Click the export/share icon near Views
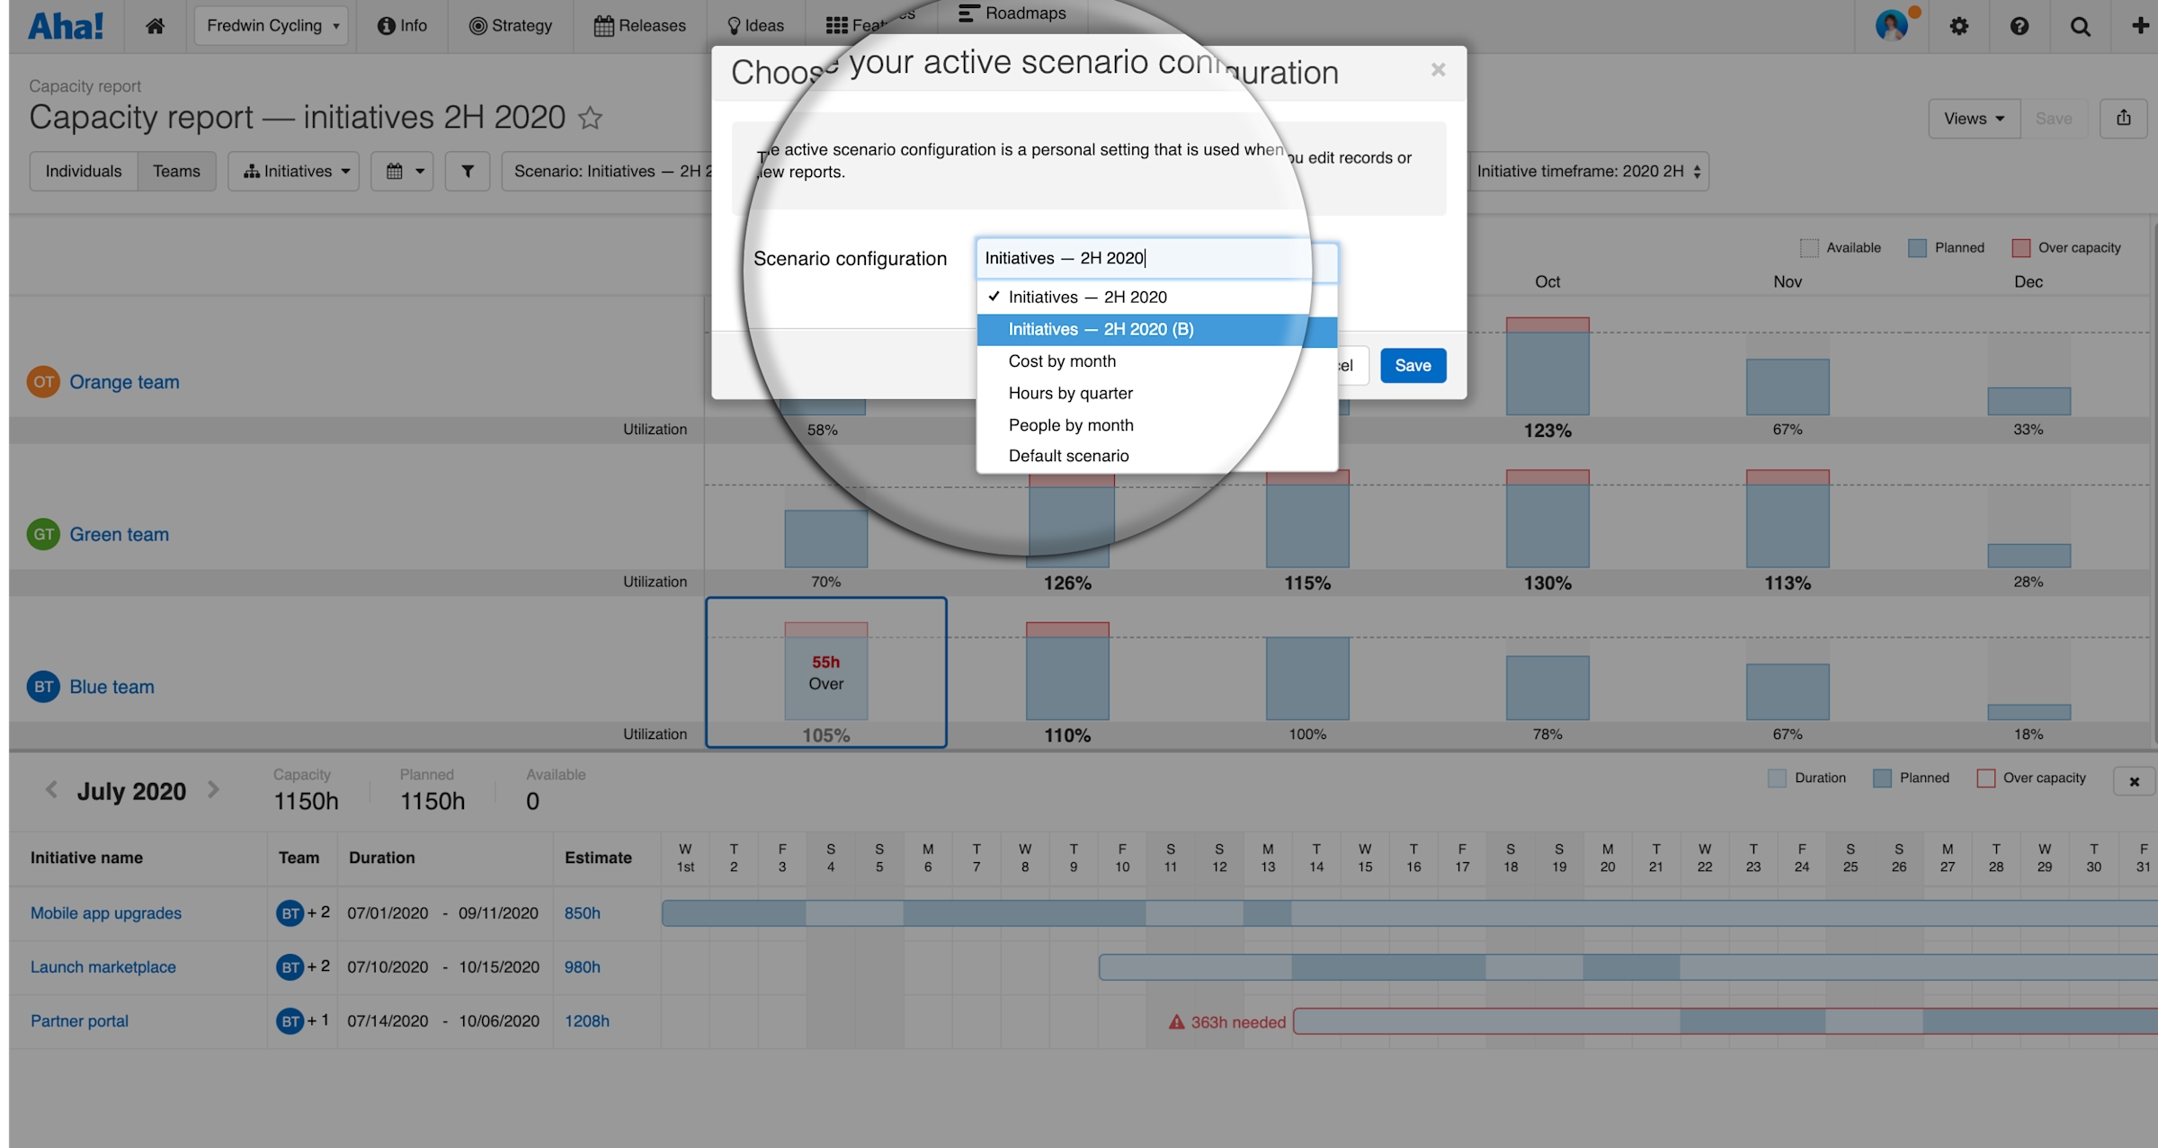The width and height of the screenshot is (2158, 1148). coord(2123,118)
